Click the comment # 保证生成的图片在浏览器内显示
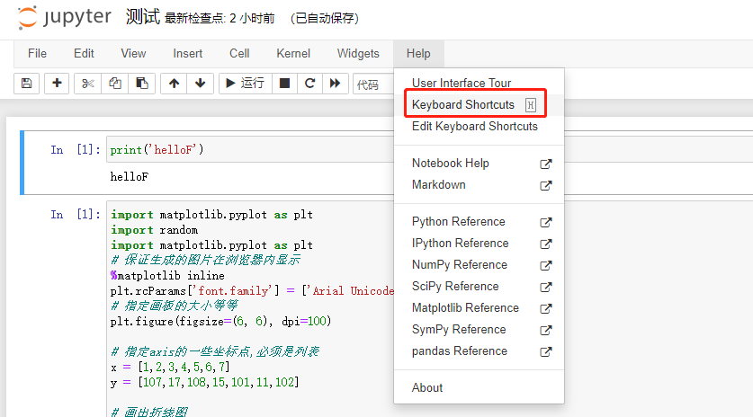This screenshot has height=417, width=753. (x=205, y=260)
